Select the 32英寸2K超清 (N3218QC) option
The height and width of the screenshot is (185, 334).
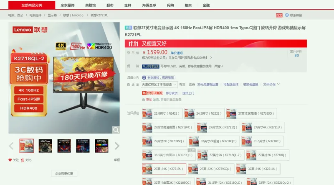pos(214,141)
